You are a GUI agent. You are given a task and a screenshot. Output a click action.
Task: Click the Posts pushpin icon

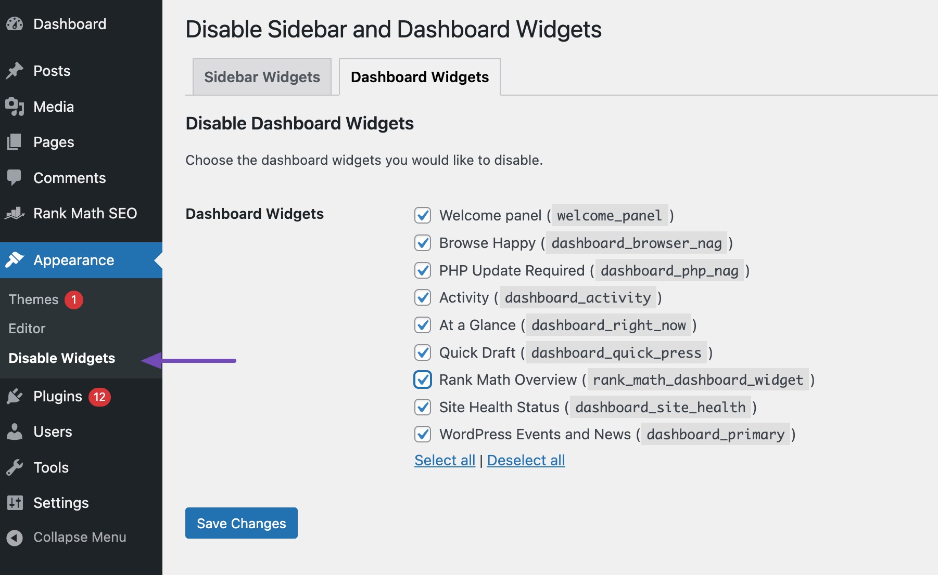(15, 71)
